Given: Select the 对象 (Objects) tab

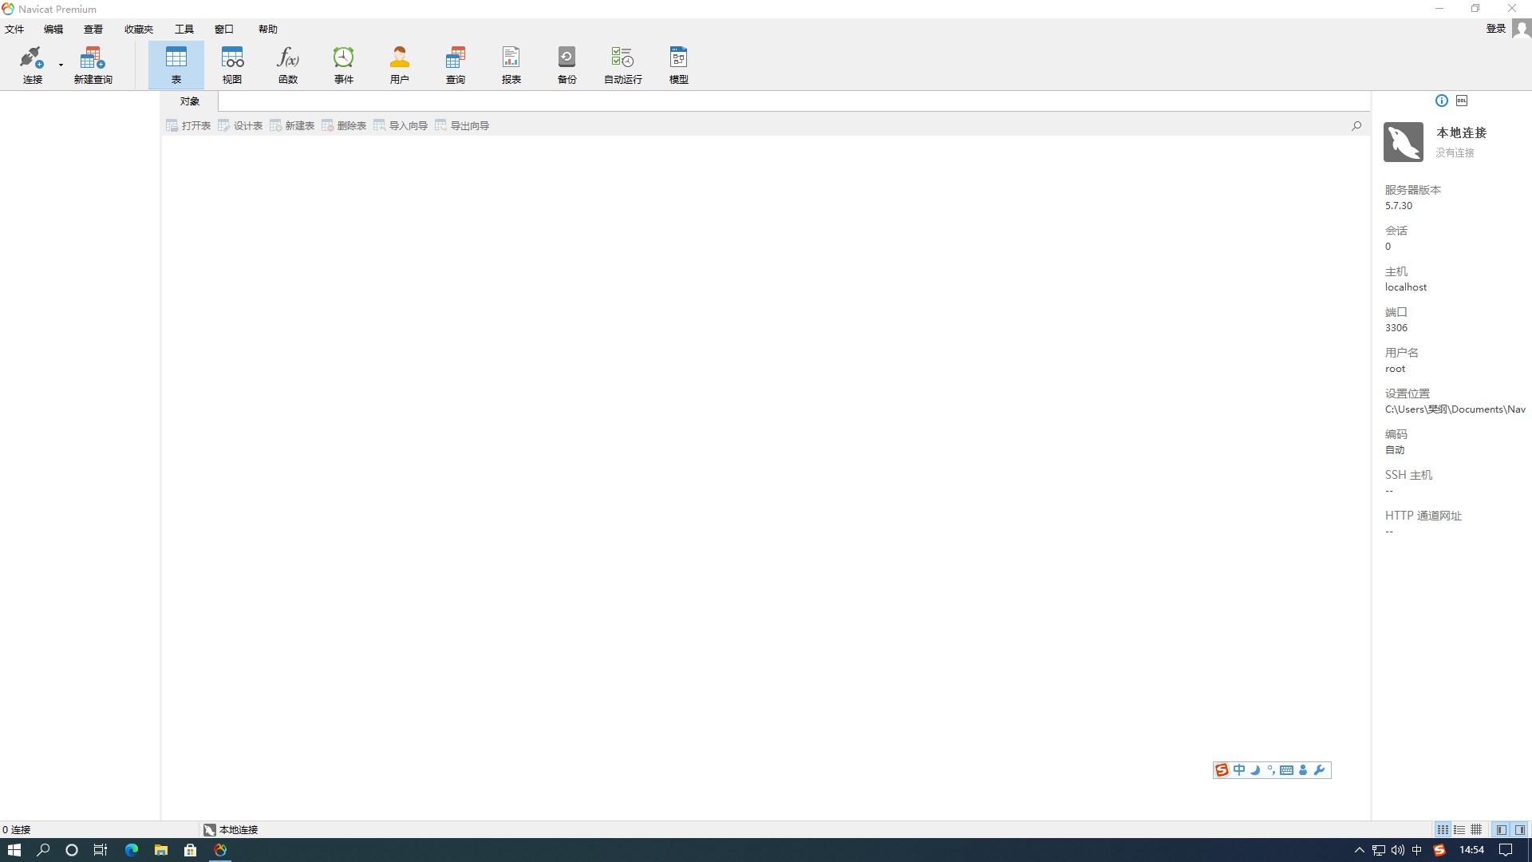Looking at the screenshot, I should click(x=189, y=101).
